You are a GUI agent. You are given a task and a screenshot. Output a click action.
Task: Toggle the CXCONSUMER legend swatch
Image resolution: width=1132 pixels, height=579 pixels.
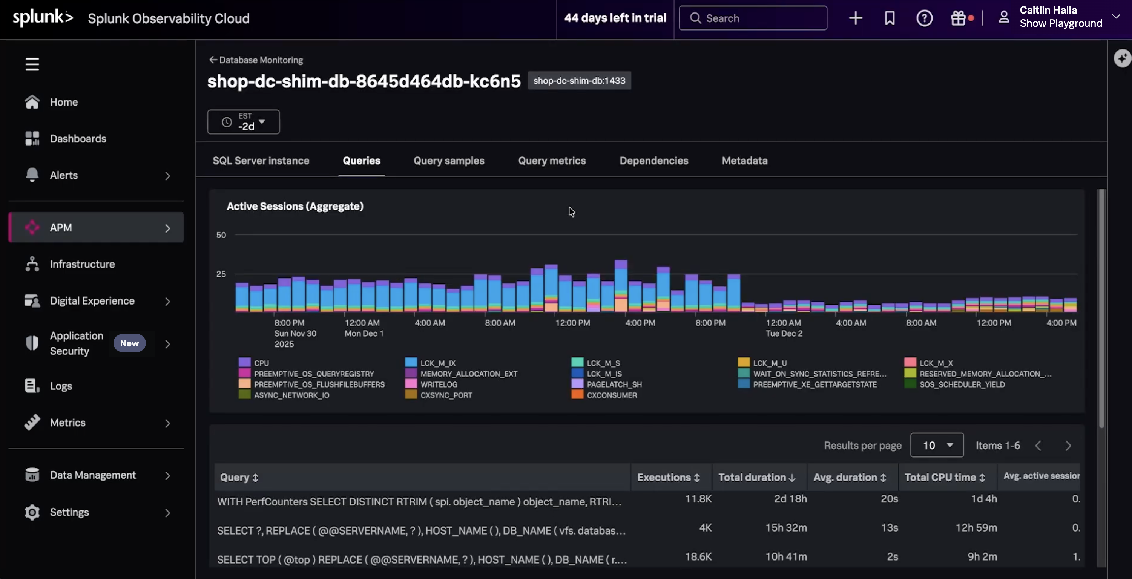click(577, 395)
